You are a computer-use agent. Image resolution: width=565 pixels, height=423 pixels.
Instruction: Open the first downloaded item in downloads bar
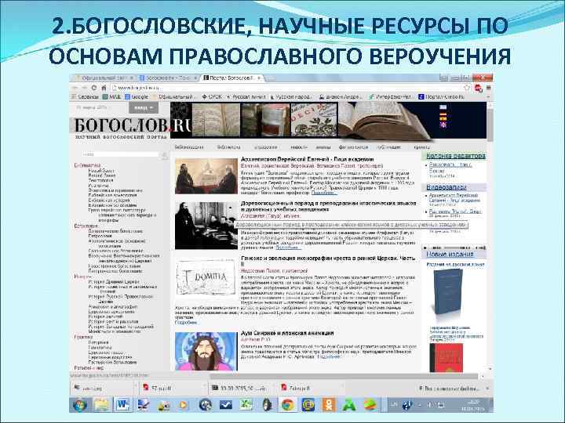pyautogui.click(x=103, y=389)
